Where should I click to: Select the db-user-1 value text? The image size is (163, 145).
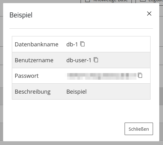tap(79, 60)
